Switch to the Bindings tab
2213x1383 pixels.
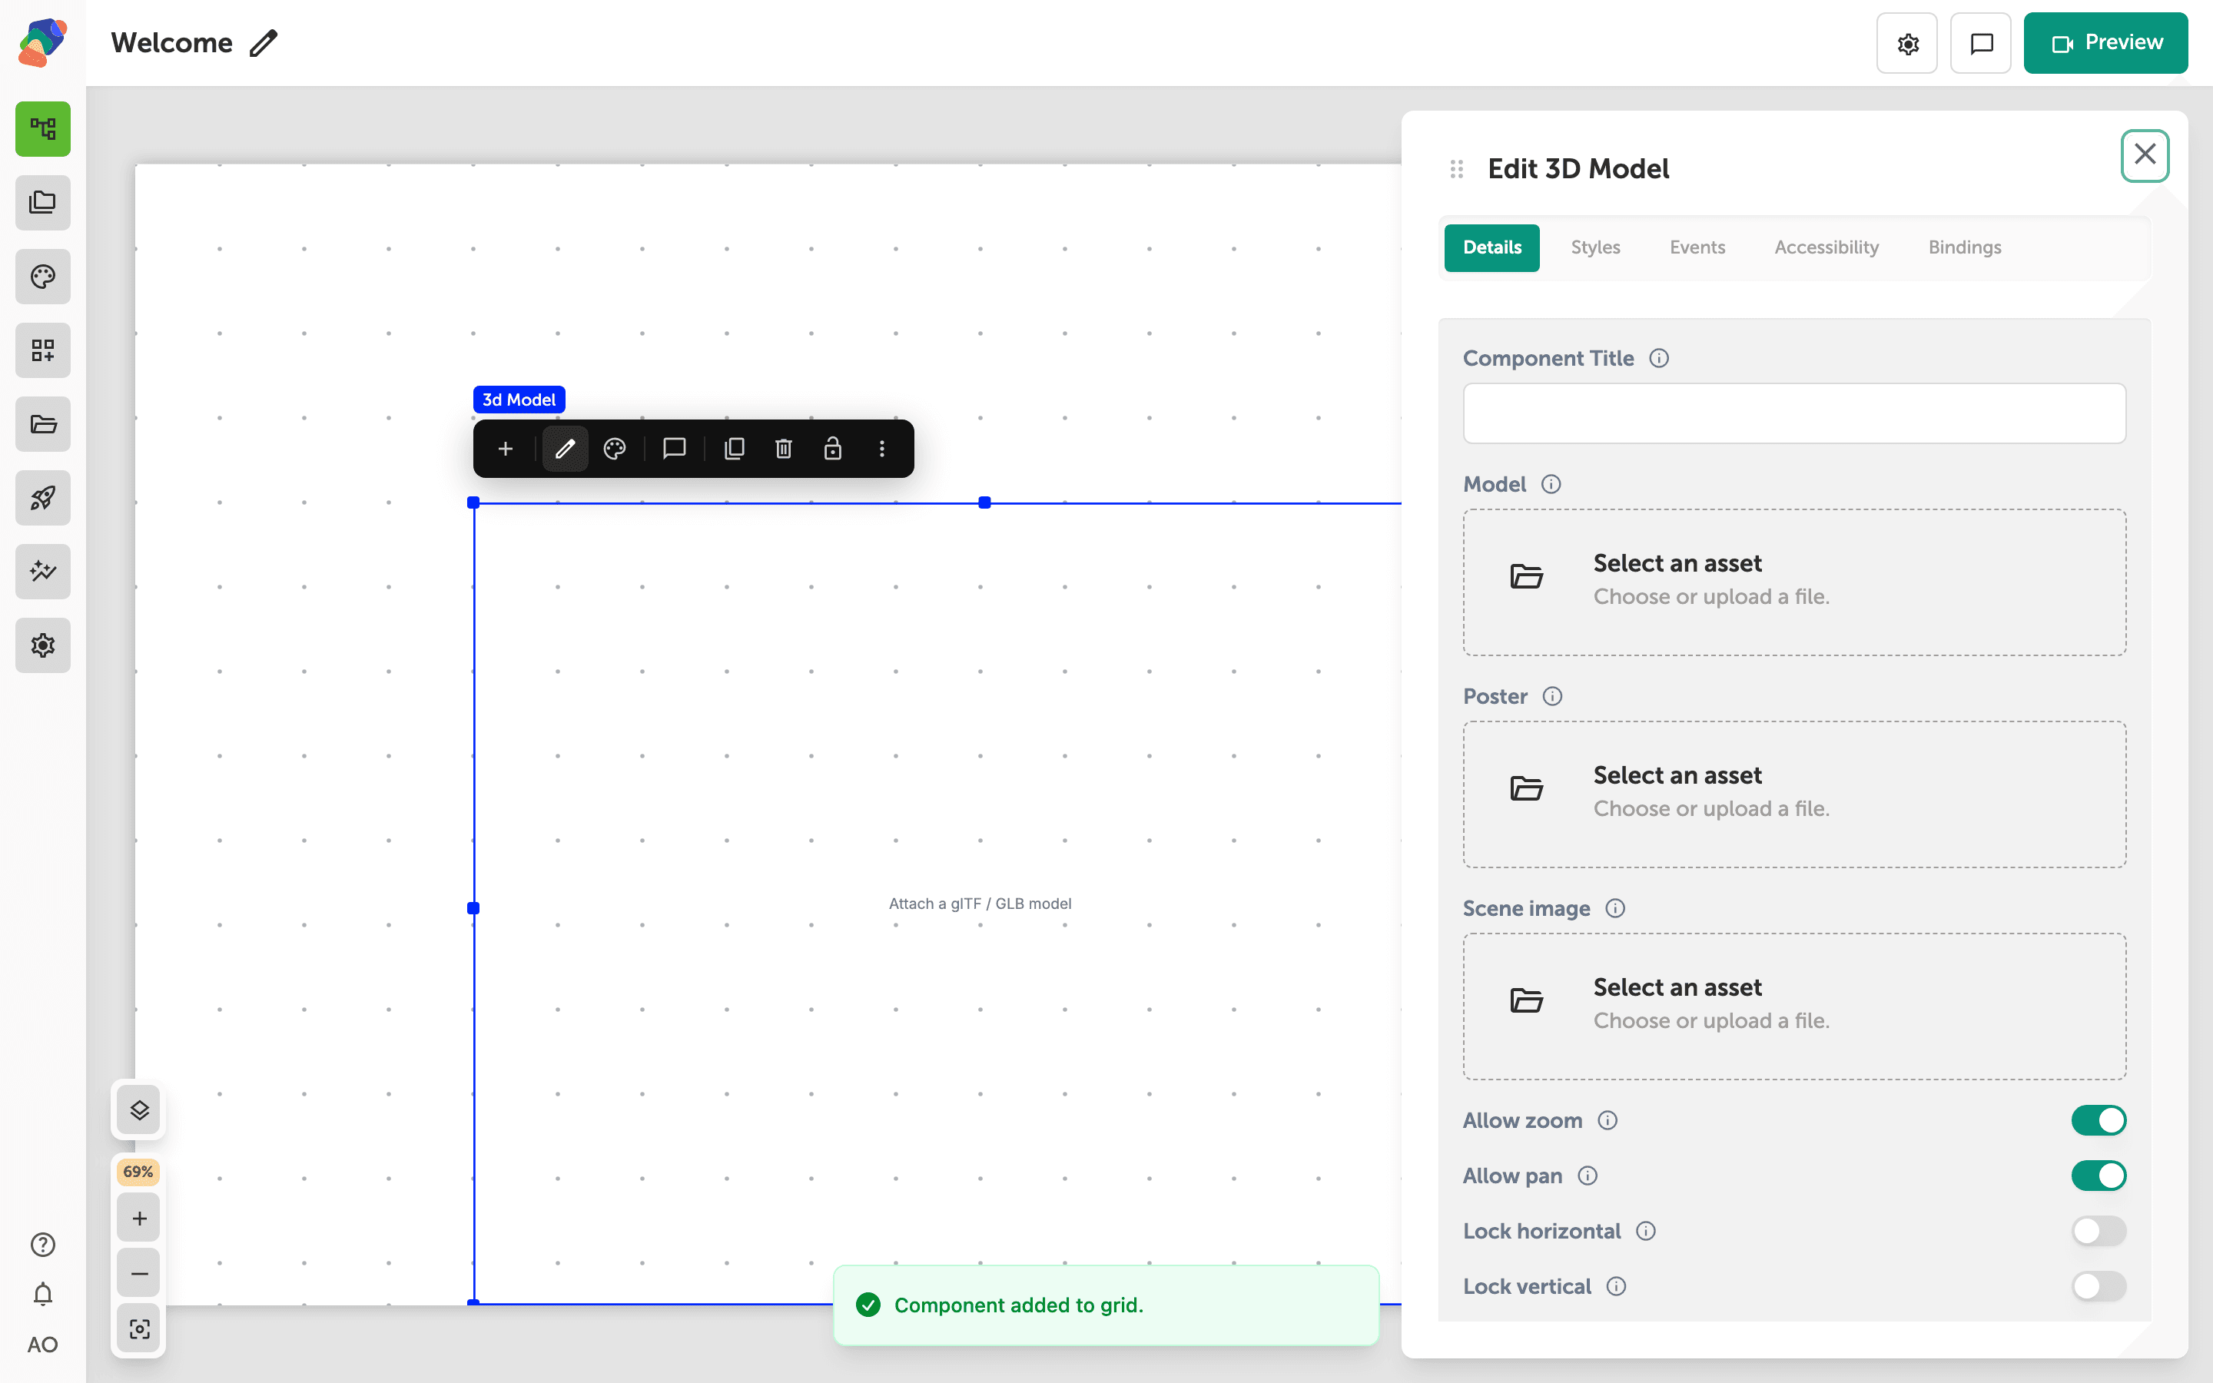tap(1964, 248)
